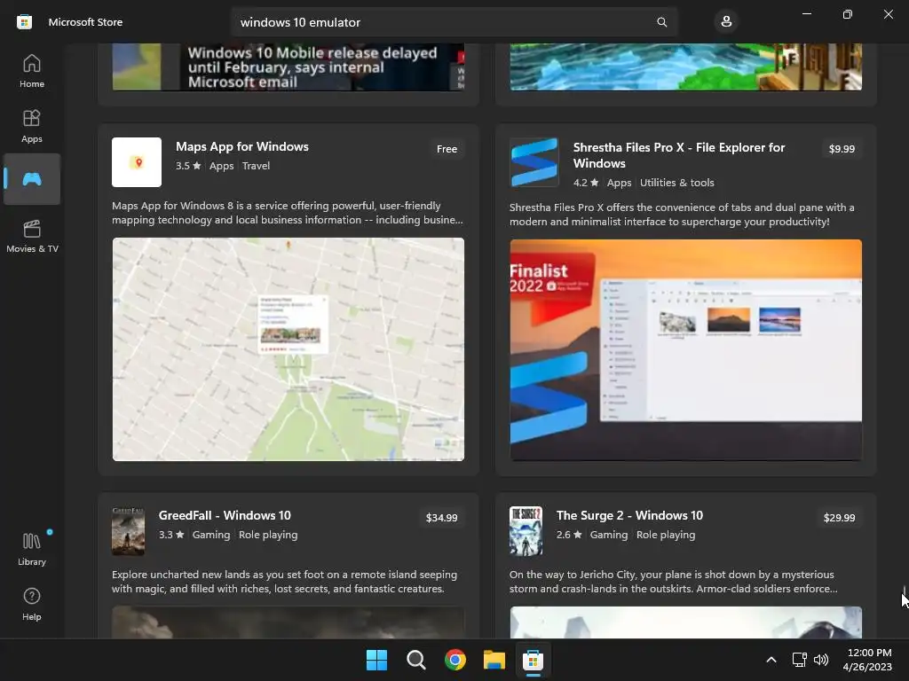Click the Apps label under Maps App

point(221,166)
